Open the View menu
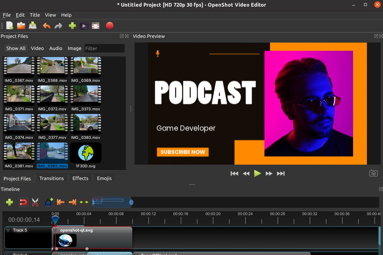The width and height of the screenshot is (383, 255). [50, 15]
